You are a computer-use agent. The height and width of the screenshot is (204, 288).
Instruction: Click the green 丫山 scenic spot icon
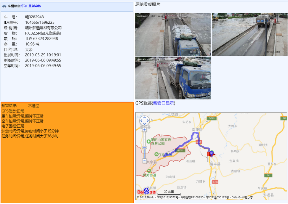pos(156,154)
